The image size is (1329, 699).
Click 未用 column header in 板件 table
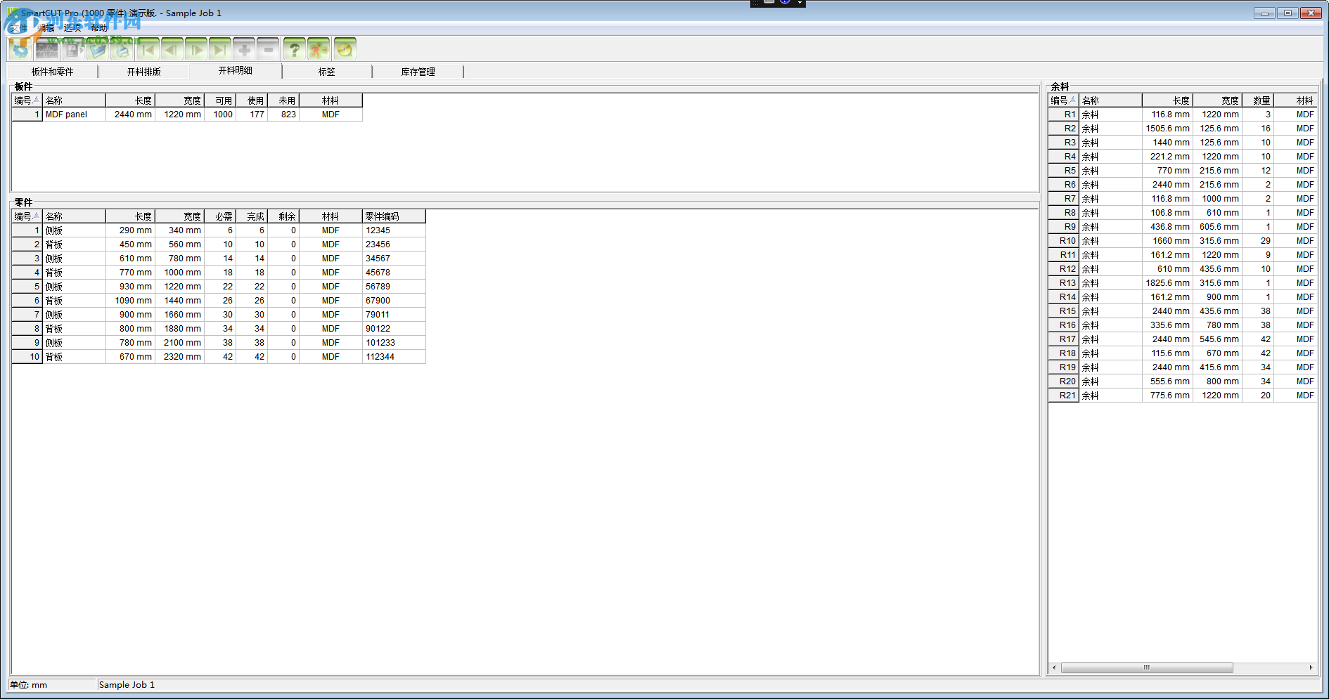tap(283, 100)
